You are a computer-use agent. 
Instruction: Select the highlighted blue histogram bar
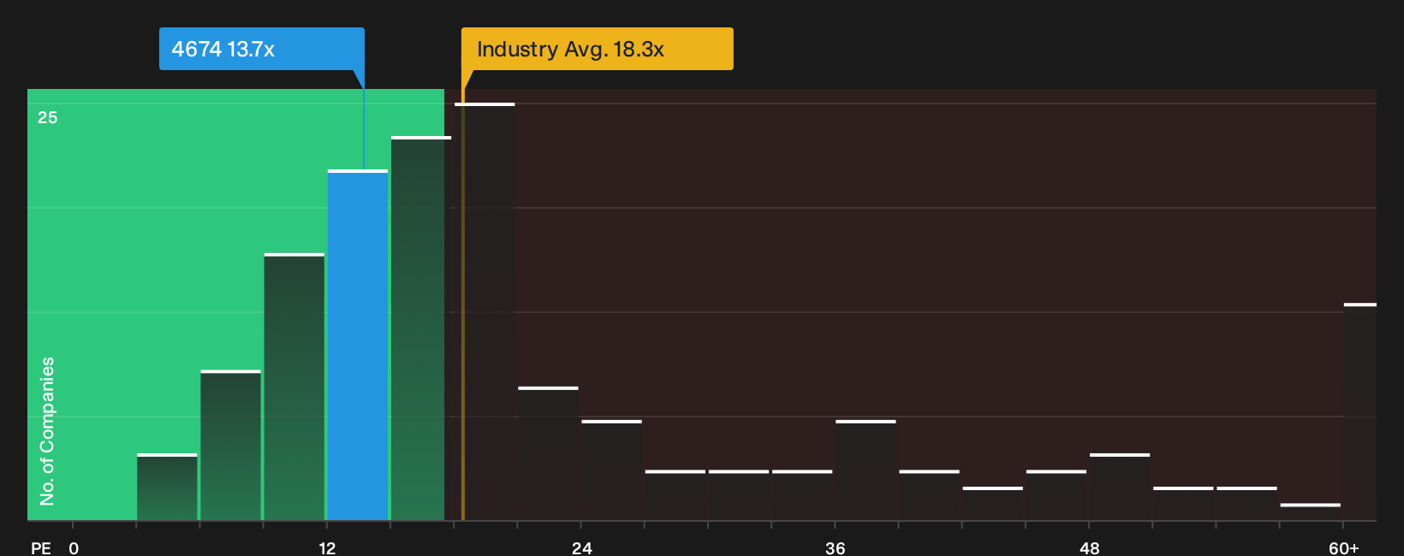(x=358, y=346)
